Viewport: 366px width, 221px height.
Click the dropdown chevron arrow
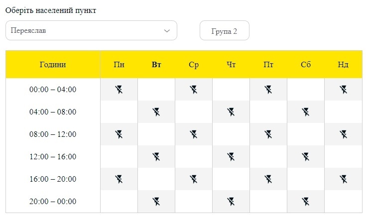click(x=167, y=31)
